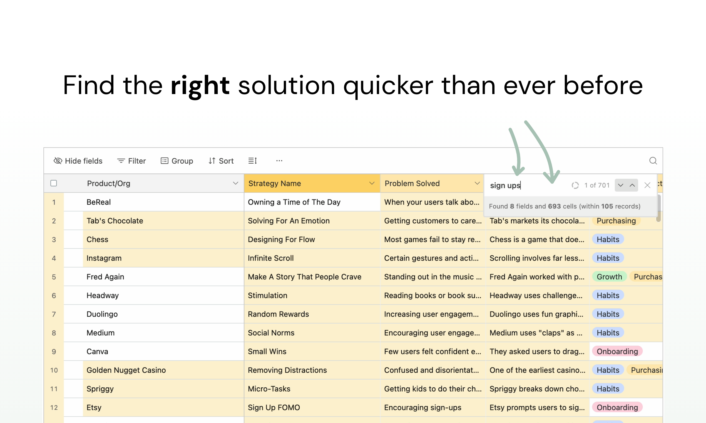Viewport: 706px width, 423px height.
Task: Click the 'Infinite Scroll' cell
Action: click(x=312, y=258)
